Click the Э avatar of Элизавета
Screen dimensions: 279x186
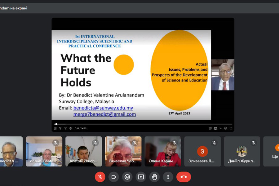(x=202, y=151)
